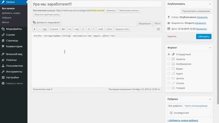Open Часто используемые categories tab
The width and height of the screenshot is (219, 123).
pos(196,106)
